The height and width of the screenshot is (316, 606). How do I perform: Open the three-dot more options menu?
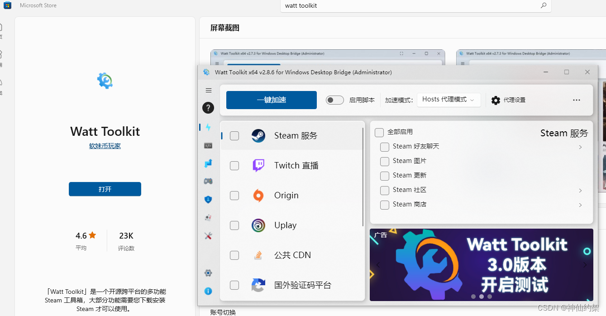pos(577,100)
